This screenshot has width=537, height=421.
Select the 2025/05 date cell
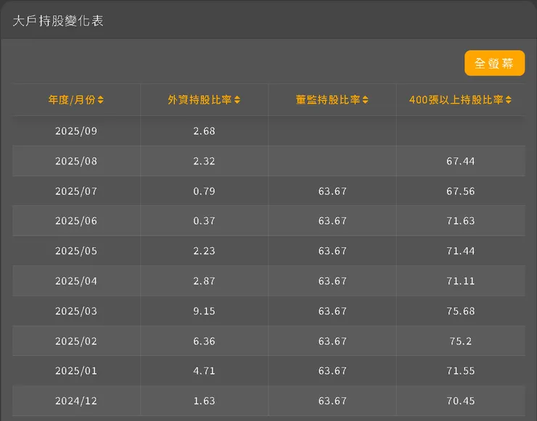pos(76,251)
